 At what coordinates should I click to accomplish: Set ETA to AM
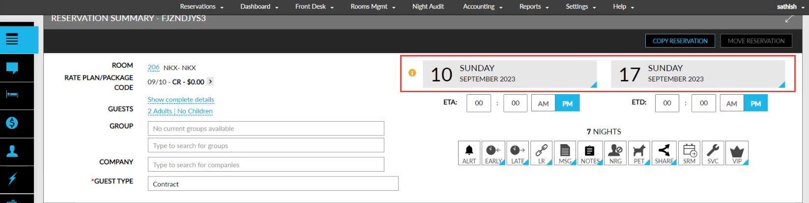pyautogui.click(x=543, y=103)
